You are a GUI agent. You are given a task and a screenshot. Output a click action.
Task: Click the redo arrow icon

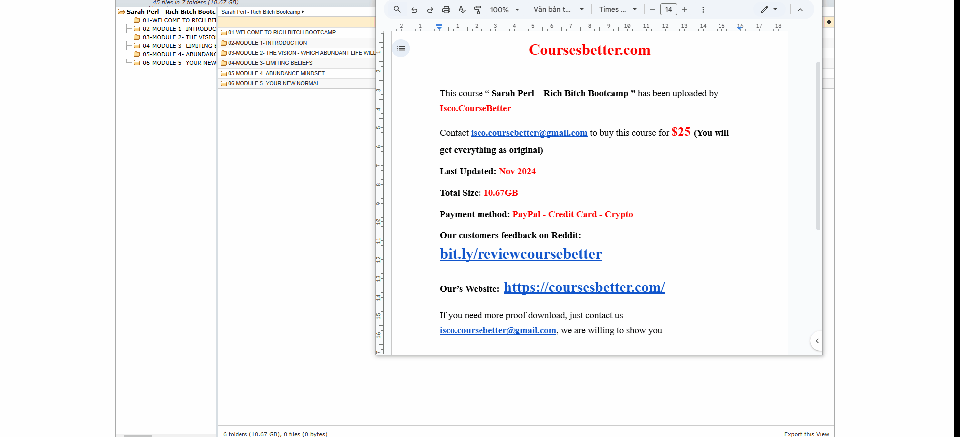tap(430, 10)
